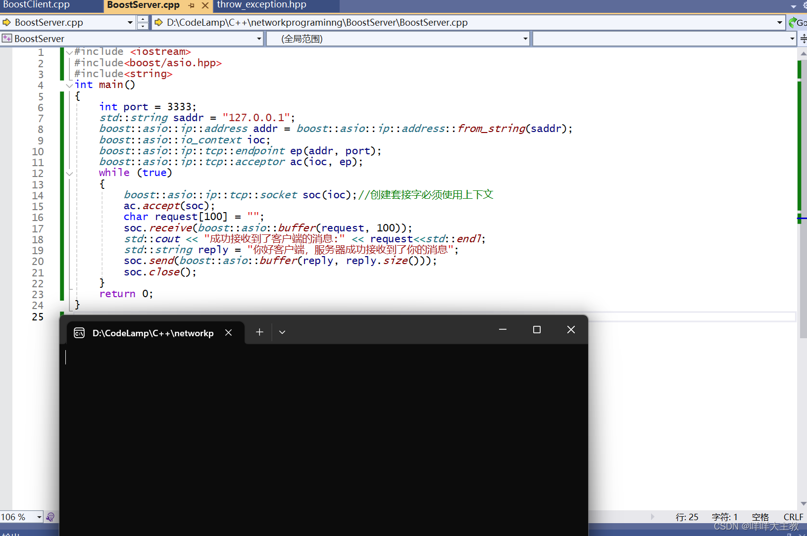This screenshot has height=536, width=807.
Task: Unpin the BoostServer.cpp editor tab
Action: pyautogui.click(x=192, y=6)
